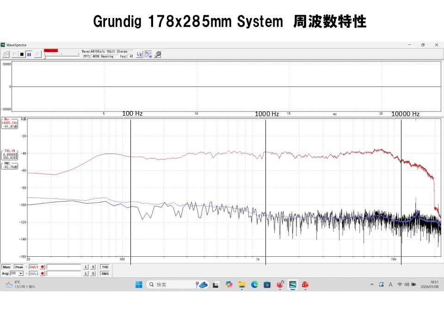The image size is (444, 333).
Task: Click the RMS mode button
Action: click(x=105, y=273)
